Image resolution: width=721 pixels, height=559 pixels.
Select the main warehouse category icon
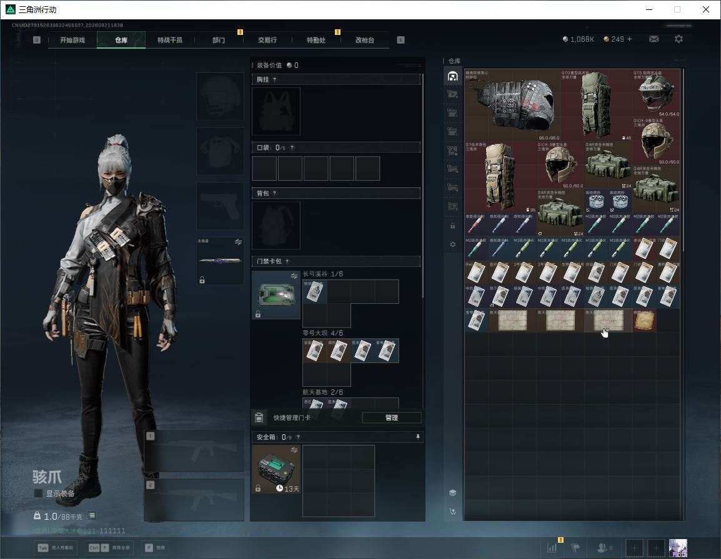tap(452, 75)
